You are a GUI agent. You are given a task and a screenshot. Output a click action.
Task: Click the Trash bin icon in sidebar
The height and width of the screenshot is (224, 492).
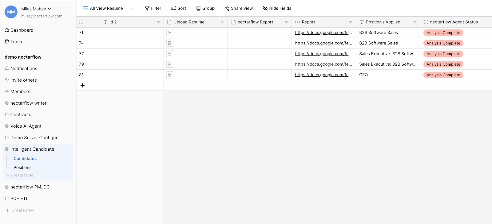tap(7, 41)
